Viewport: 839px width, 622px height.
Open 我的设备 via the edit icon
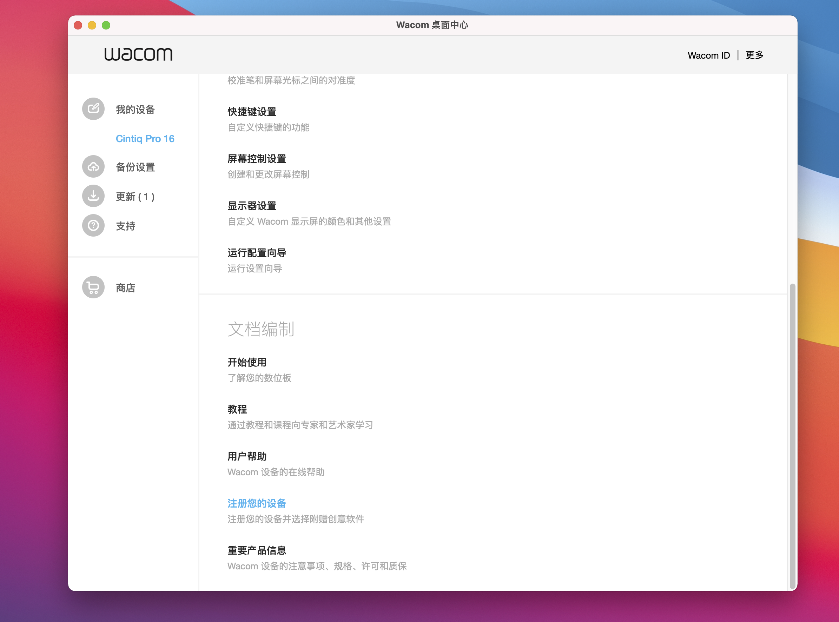click(93, 109)
